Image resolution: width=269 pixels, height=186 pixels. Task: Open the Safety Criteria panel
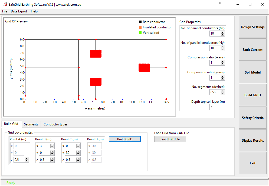[252, 118]
